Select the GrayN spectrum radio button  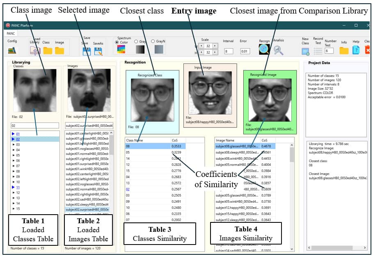pos(153,41)
